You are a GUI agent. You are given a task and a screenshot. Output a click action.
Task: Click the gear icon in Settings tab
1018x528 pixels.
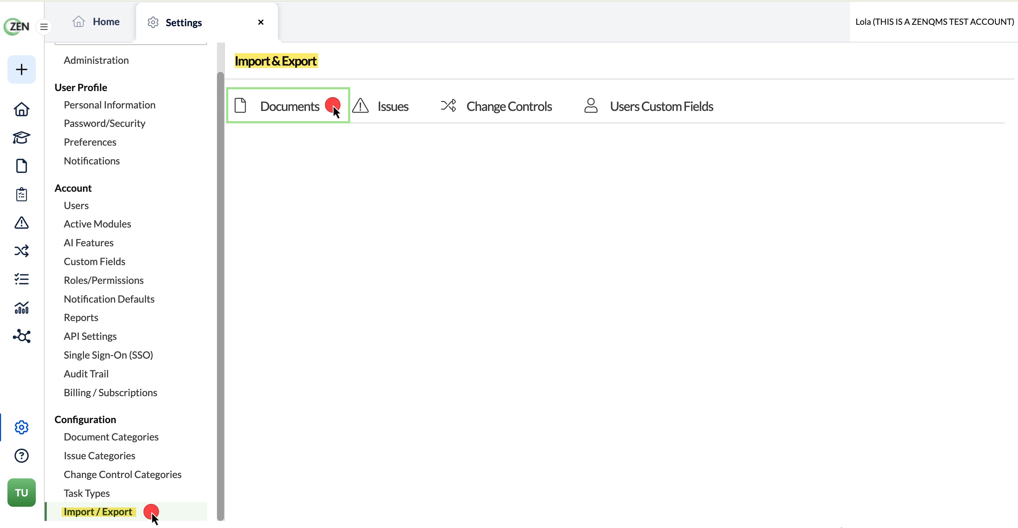pos(153,23)
